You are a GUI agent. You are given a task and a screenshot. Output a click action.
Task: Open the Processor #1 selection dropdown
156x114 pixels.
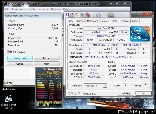95,86
